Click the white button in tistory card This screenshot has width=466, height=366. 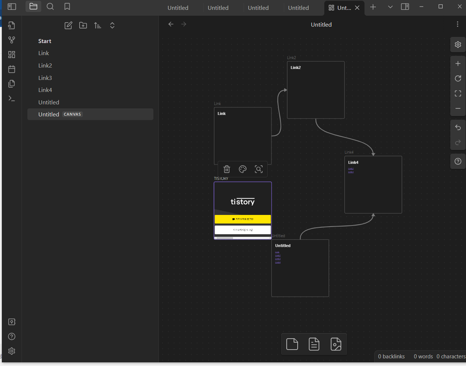(x=243, y=230)
